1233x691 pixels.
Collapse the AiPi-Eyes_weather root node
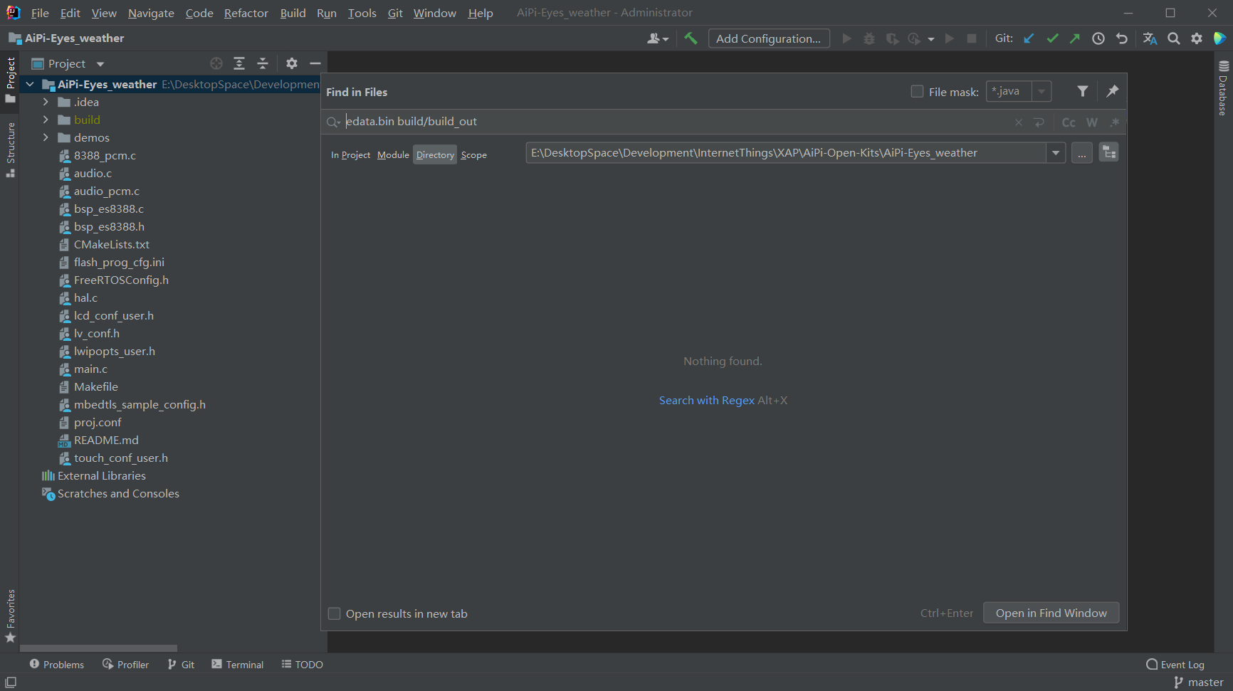(x=30, y=84)
